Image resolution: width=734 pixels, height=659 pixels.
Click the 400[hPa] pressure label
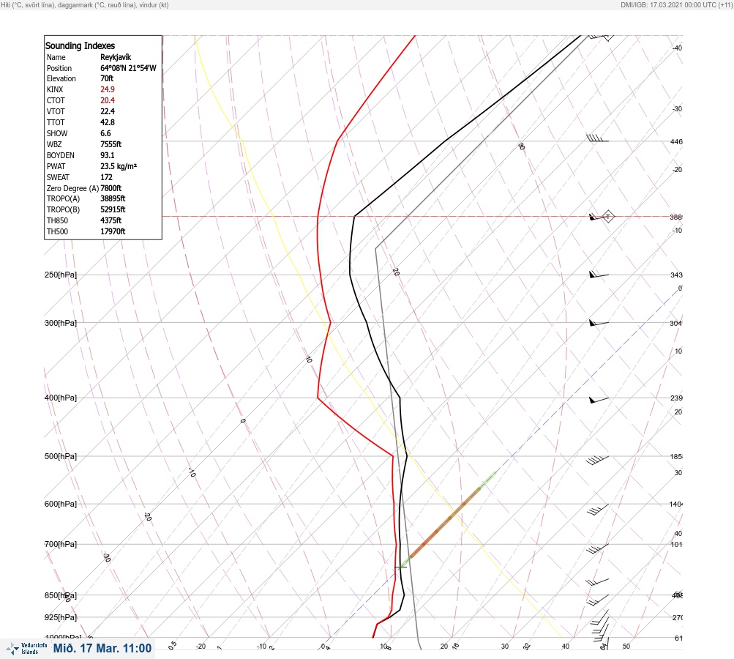61,398
